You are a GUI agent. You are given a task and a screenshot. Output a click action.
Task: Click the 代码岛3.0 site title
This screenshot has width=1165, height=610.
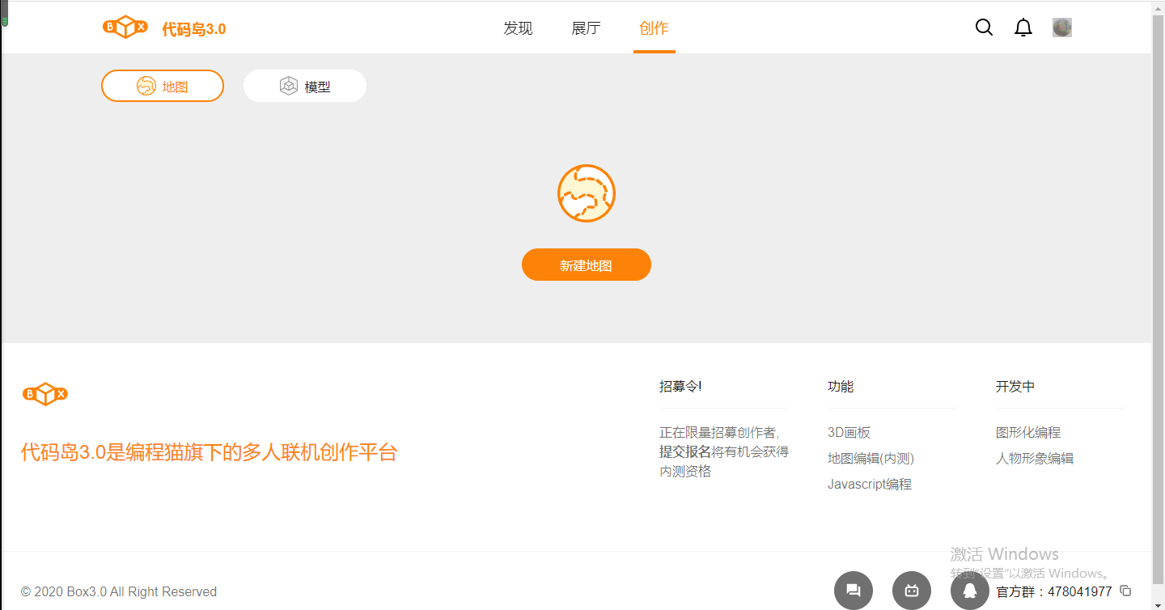[x=194, y=29]
